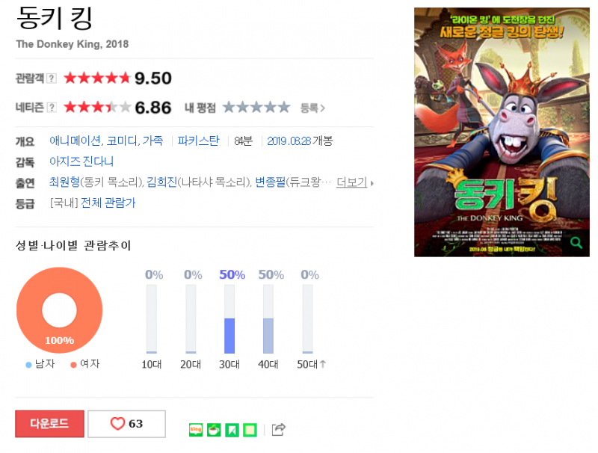Click the magnifier icon on the poster
The image size is (598, 453).
tap(576, 242)
